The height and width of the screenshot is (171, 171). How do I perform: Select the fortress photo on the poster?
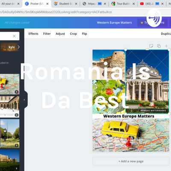[109, 65]
